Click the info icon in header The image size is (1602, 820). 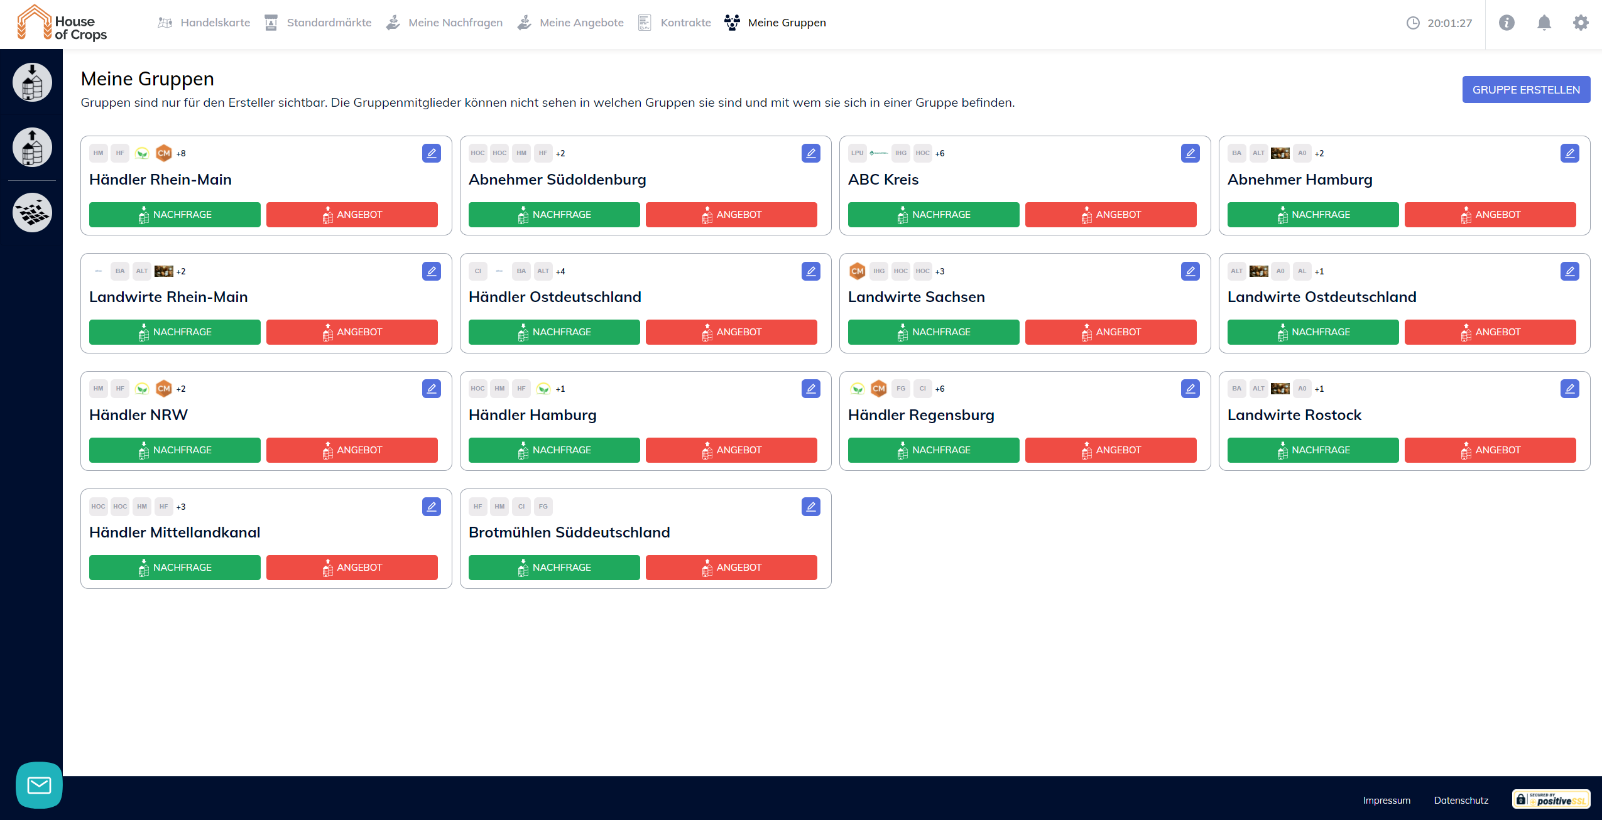[1507, 23]
